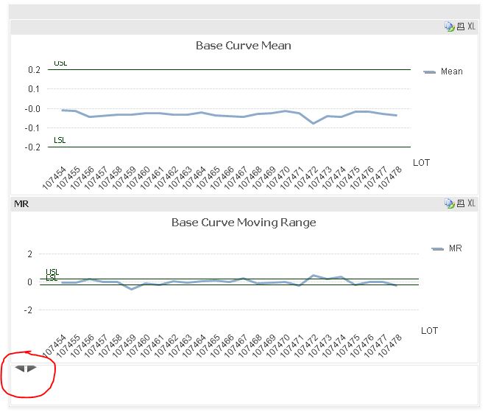Export the MR chart with its XL icon

(471, 203)
